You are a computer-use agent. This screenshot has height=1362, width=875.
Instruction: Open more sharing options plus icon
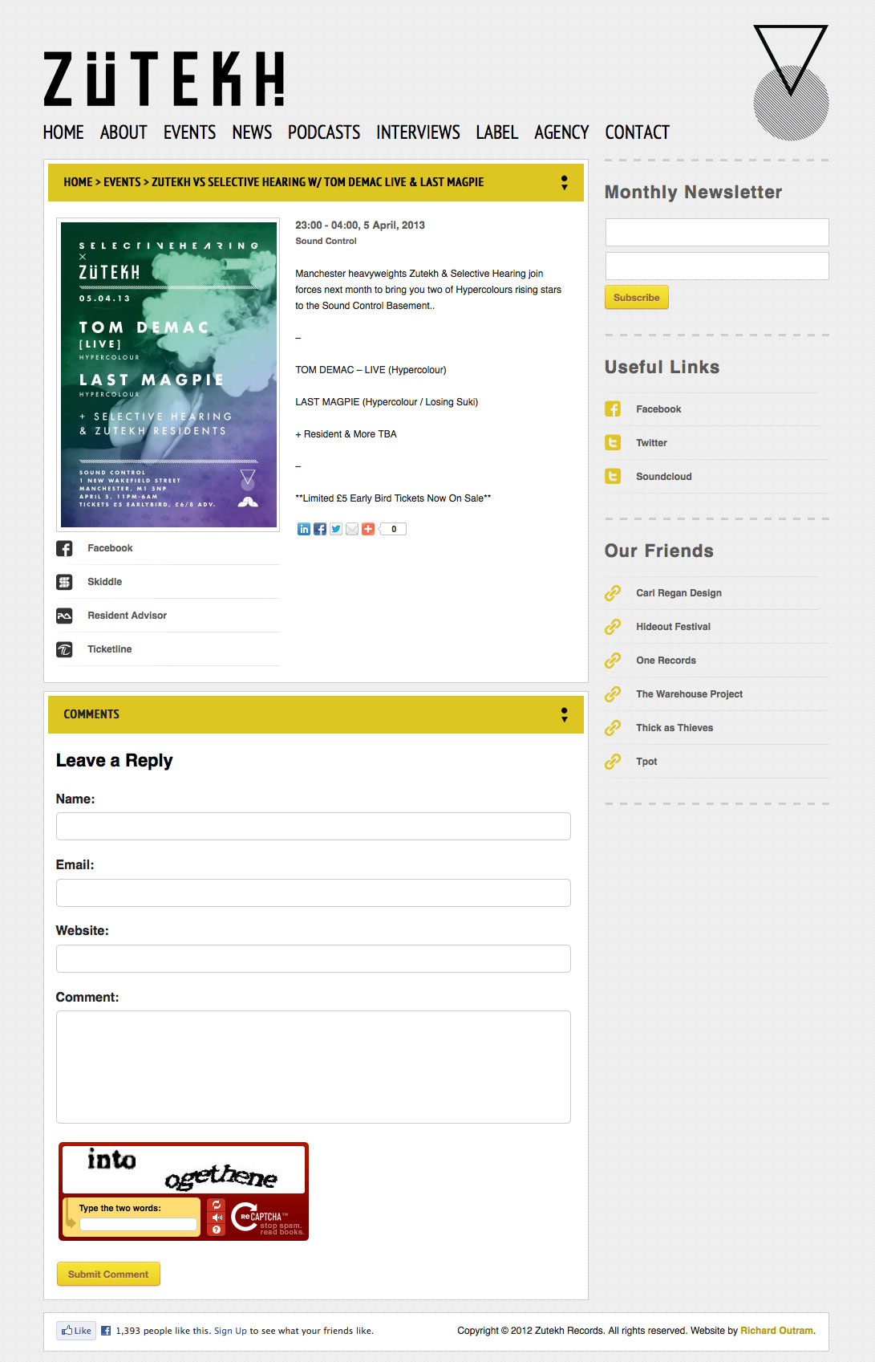tap(368, 529)
